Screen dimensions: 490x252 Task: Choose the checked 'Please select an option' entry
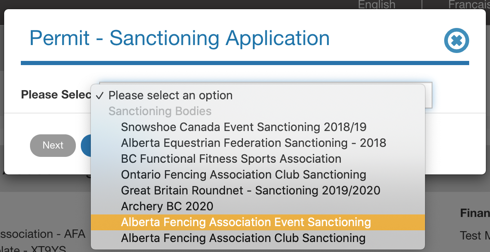(x=170, y=95)
